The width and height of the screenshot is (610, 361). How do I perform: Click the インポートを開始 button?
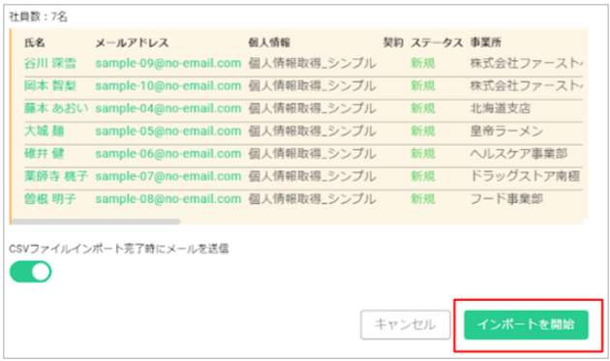[x=526, y=325]
